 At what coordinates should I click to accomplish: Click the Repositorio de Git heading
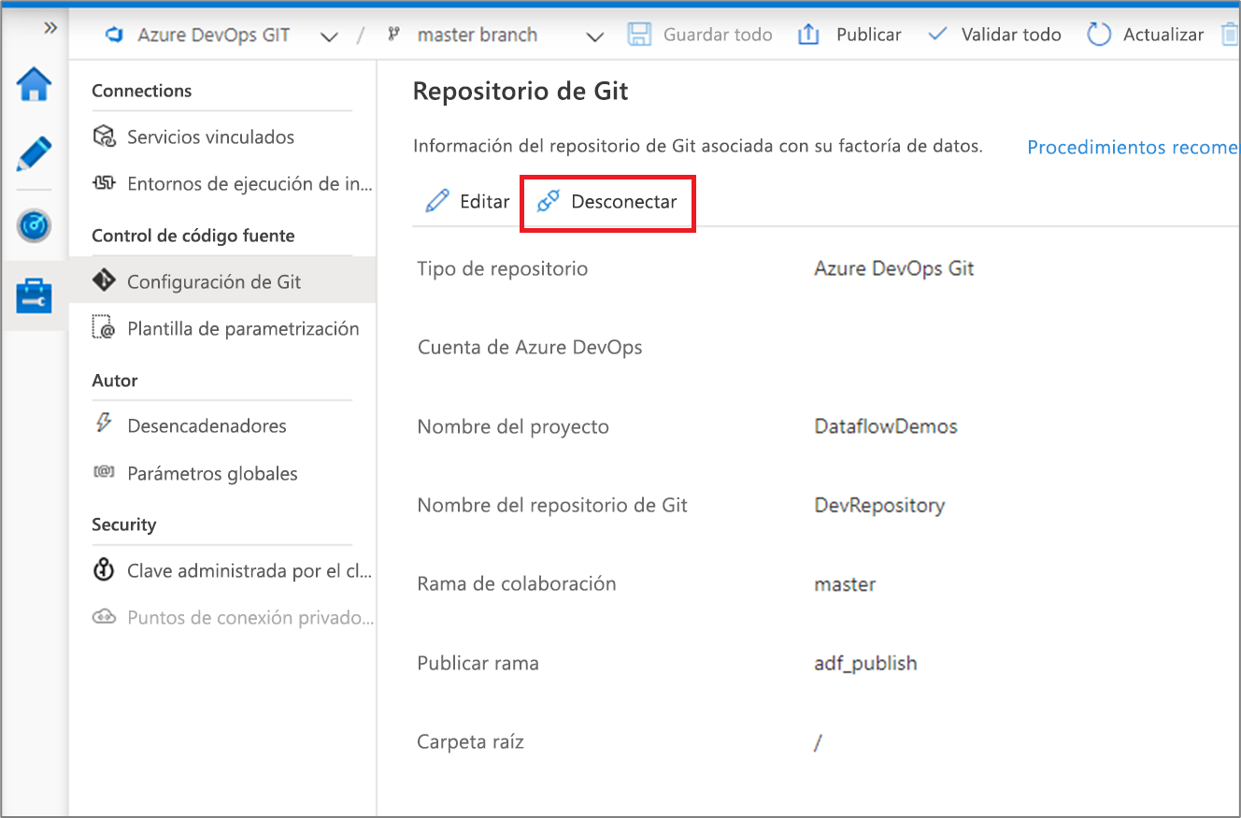[x=521, y=91]
